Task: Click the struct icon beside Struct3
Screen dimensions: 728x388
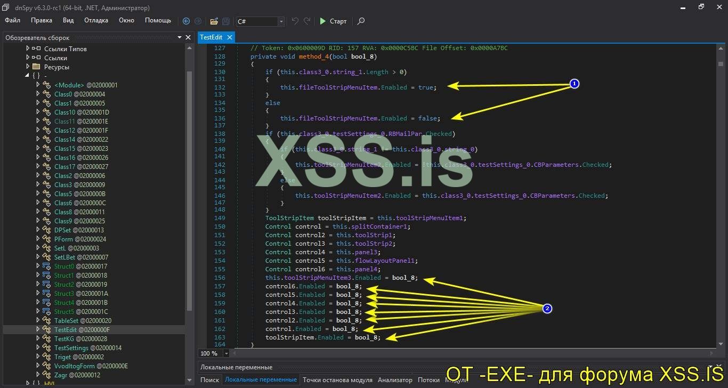Action: (46, 294)
